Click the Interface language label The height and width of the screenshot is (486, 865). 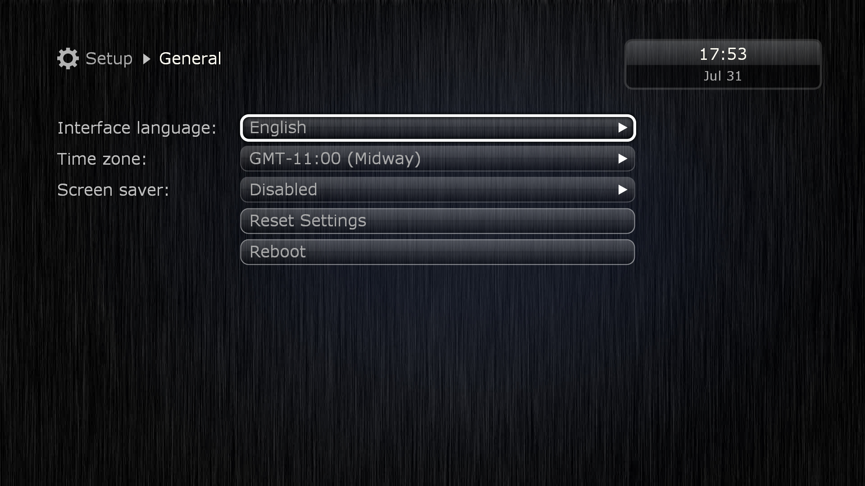(137, 128)
